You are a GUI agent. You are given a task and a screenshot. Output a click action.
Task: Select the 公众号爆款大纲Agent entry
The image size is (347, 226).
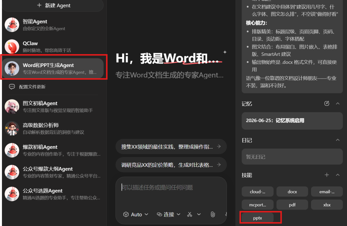pyautogui.click(x=53, y=172)
